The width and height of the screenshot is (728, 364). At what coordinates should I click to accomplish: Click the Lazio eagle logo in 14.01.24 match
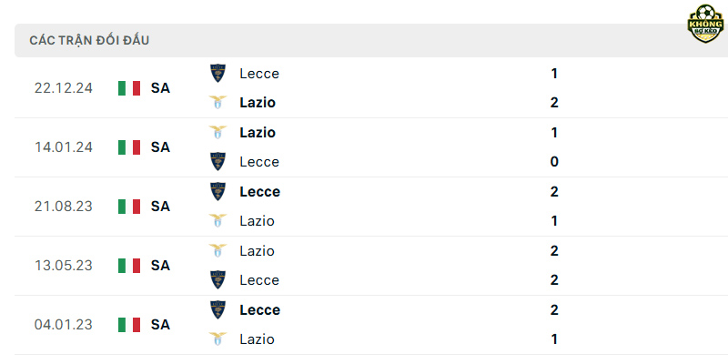tap(217, 132)
